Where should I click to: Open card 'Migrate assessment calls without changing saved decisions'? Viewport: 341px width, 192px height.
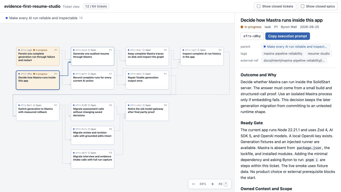coord(92,111)
